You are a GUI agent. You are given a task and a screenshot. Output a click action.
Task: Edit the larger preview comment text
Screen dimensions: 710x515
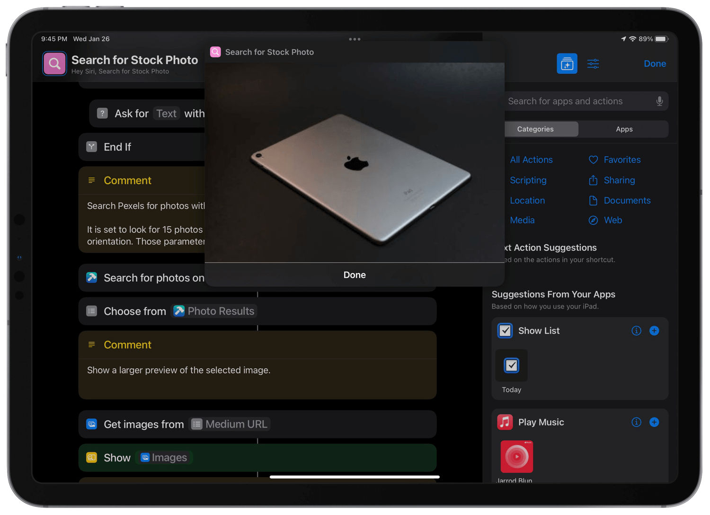178,370
